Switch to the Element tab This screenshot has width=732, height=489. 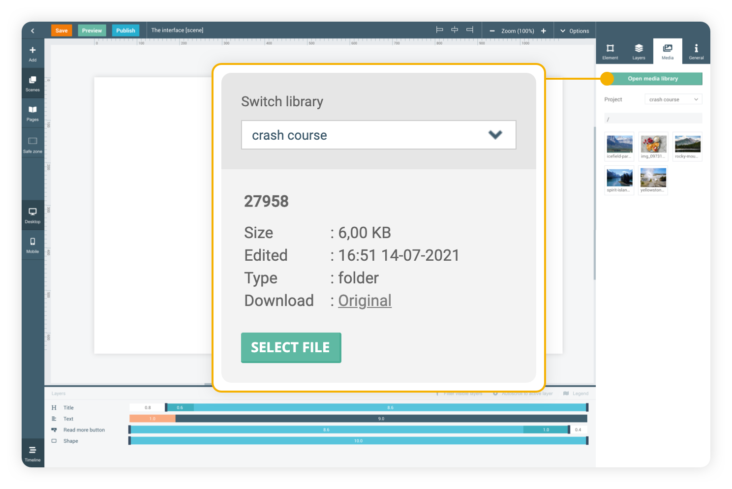click(610, 51)
